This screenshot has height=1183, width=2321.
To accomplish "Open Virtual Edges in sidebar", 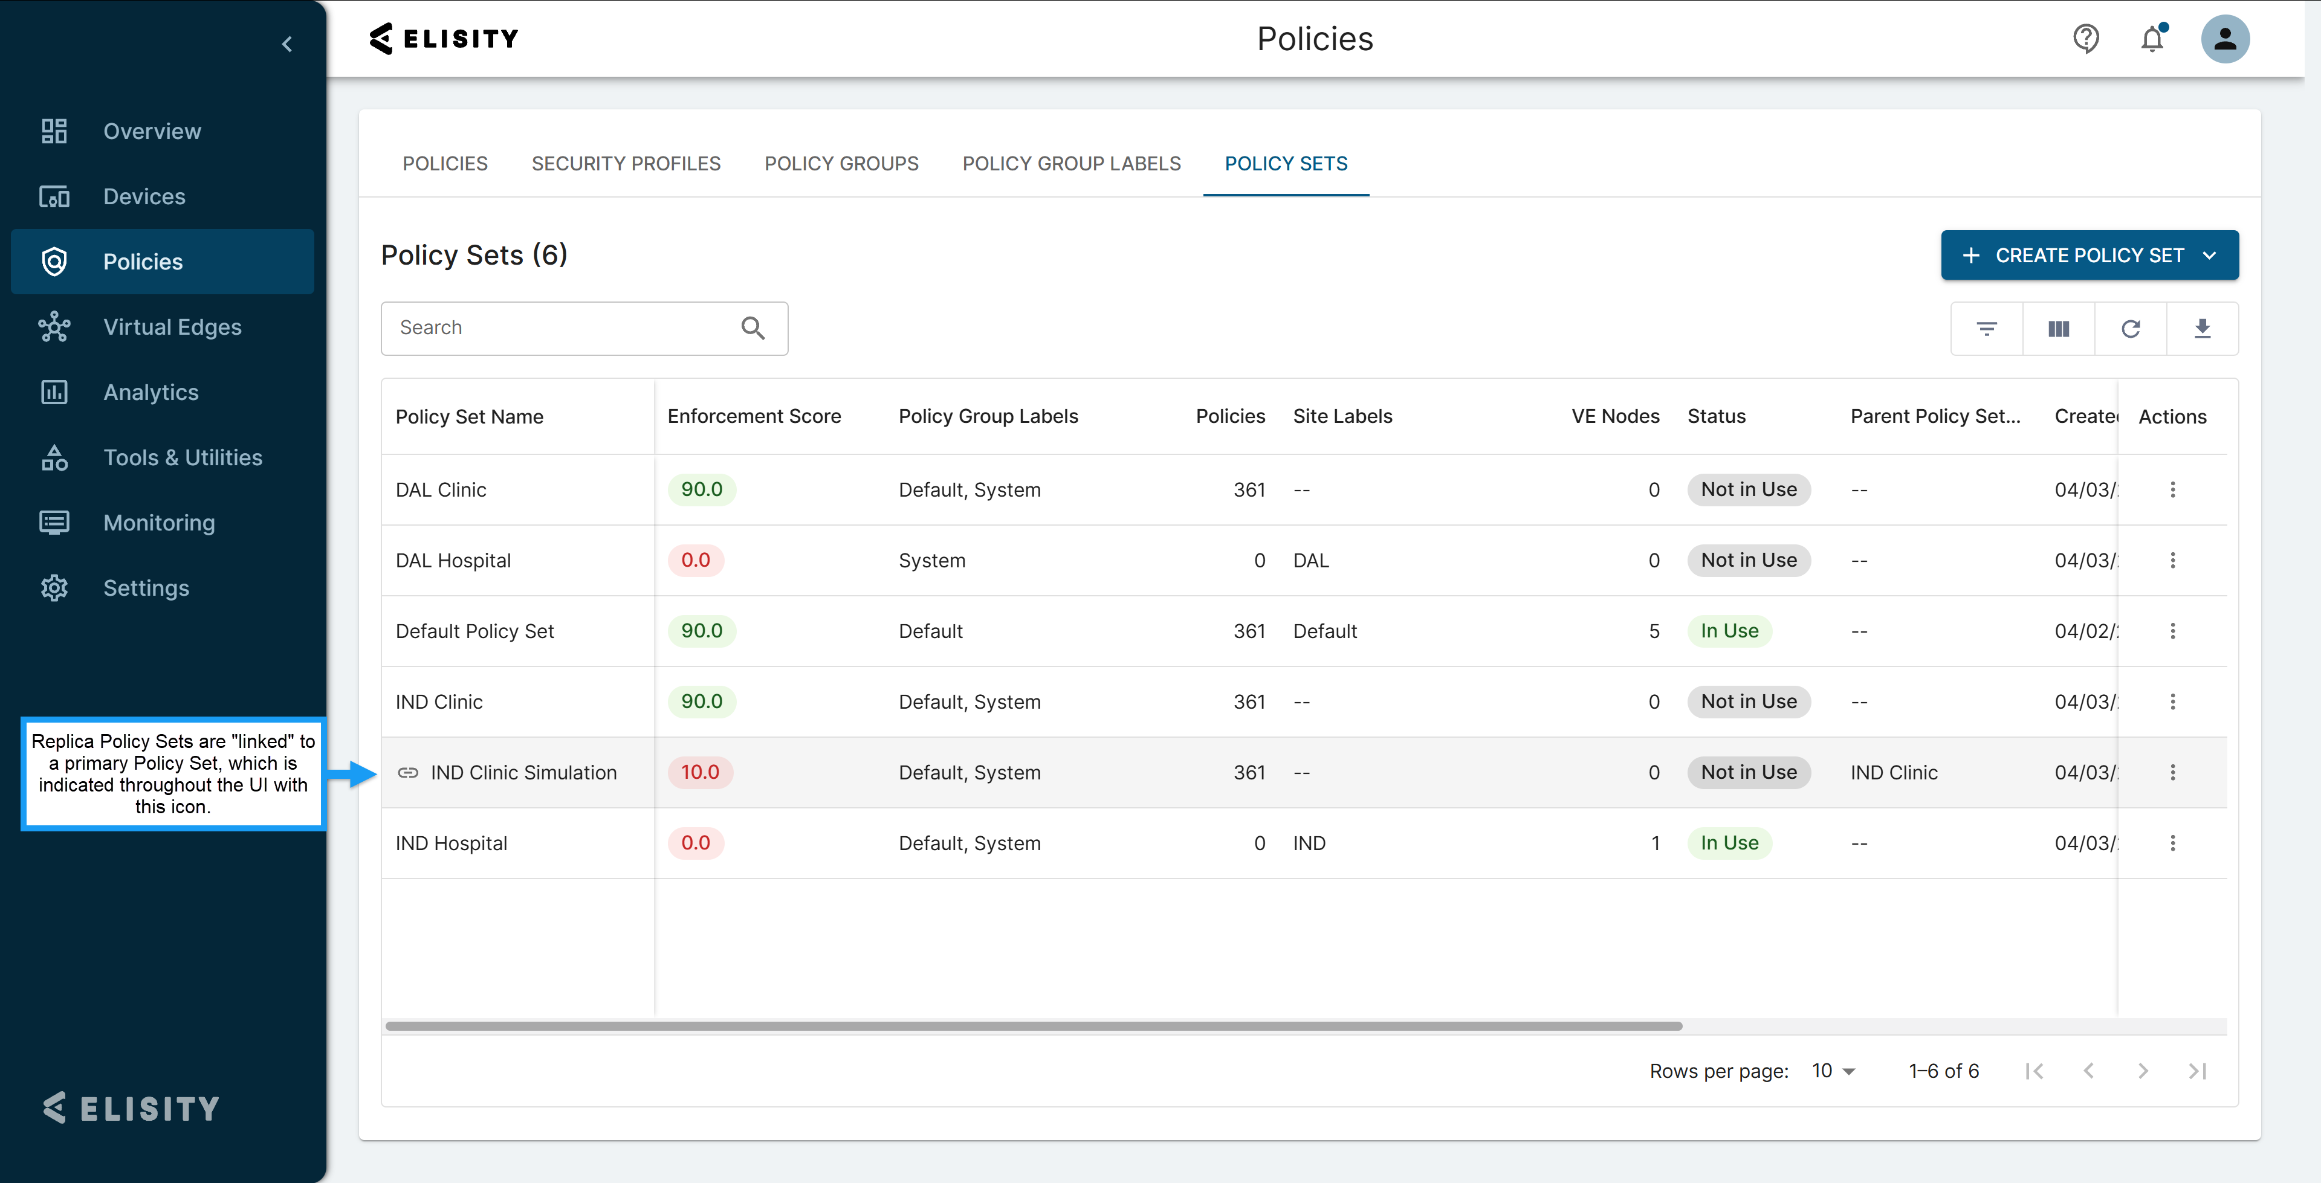I will [x=171, y=327].
